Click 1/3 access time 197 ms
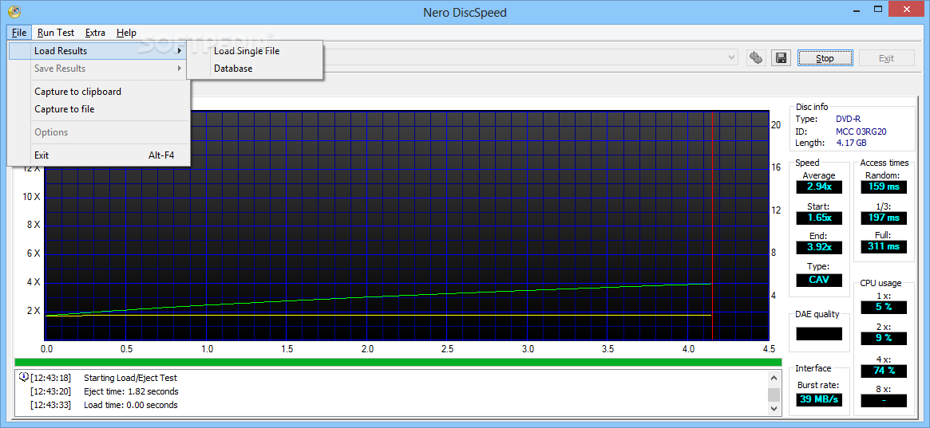Viewport: 930px width, 428px height. (884, 218)
